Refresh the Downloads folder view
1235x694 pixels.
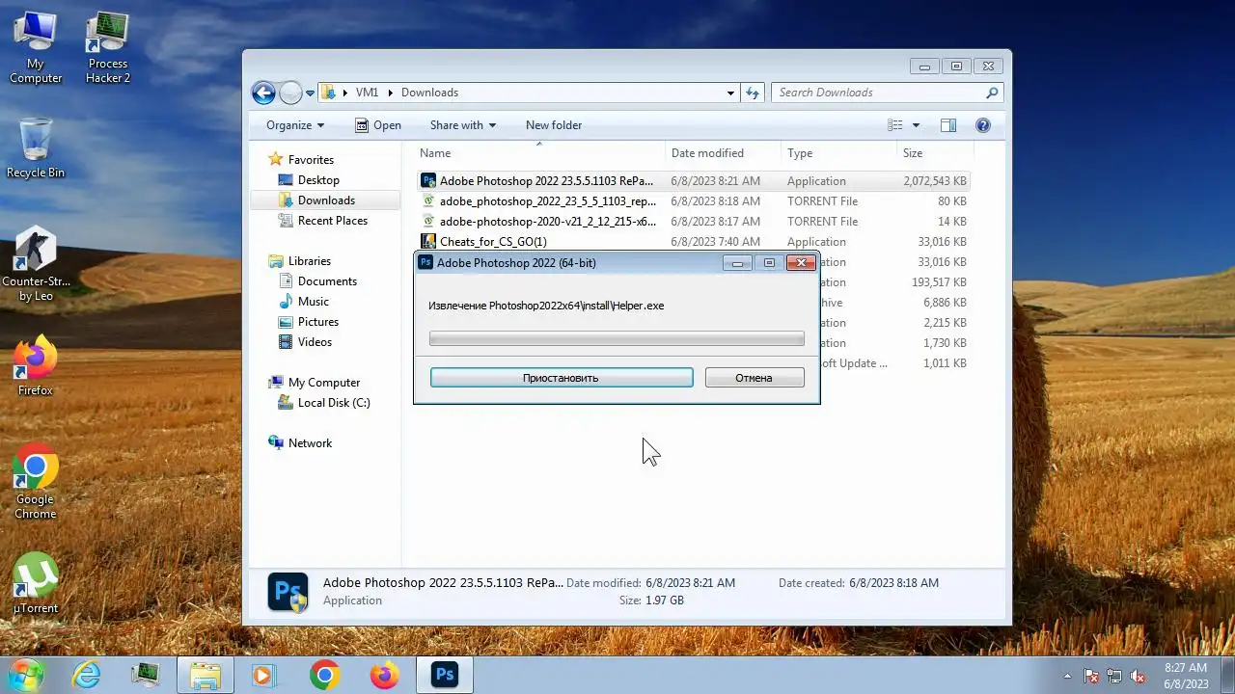pos(753,93)
